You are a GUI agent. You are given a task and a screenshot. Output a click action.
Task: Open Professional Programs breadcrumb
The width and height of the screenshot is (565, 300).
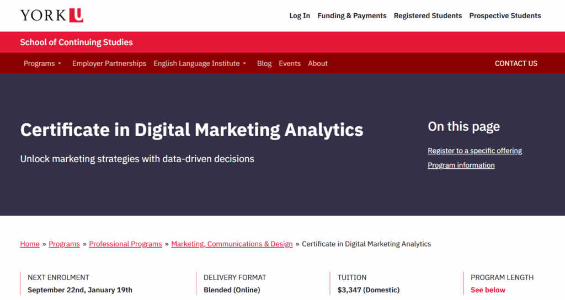click(x=125, y=244)
